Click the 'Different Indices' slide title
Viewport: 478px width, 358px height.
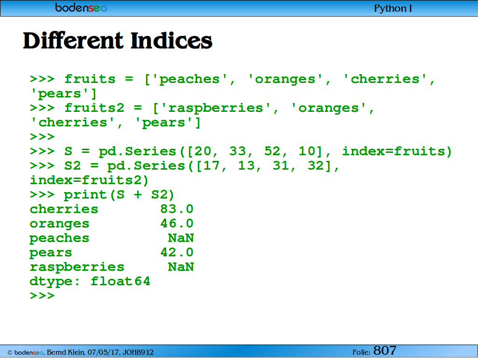pyautogui.click(x=118, y=41)
